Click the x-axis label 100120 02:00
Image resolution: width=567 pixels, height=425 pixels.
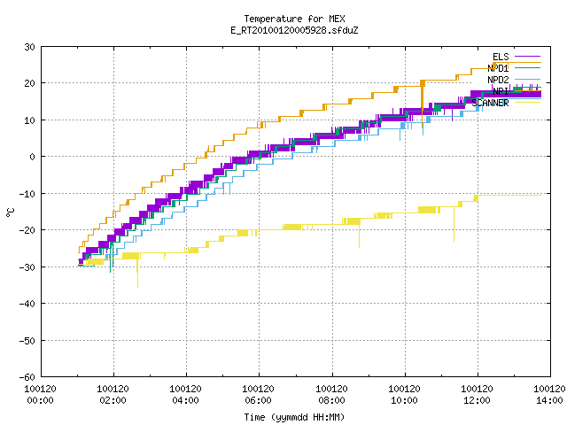[113, 395]
